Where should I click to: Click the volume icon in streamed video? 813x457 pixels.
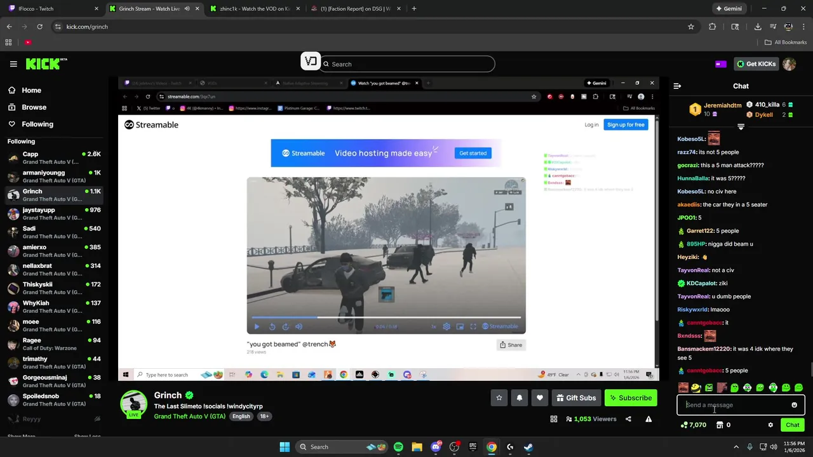[299, 327]
